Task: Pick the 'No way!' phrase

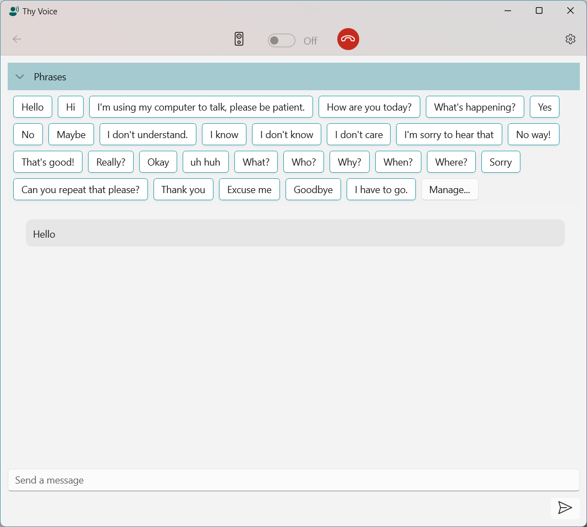Action: [x=533, y=134]
